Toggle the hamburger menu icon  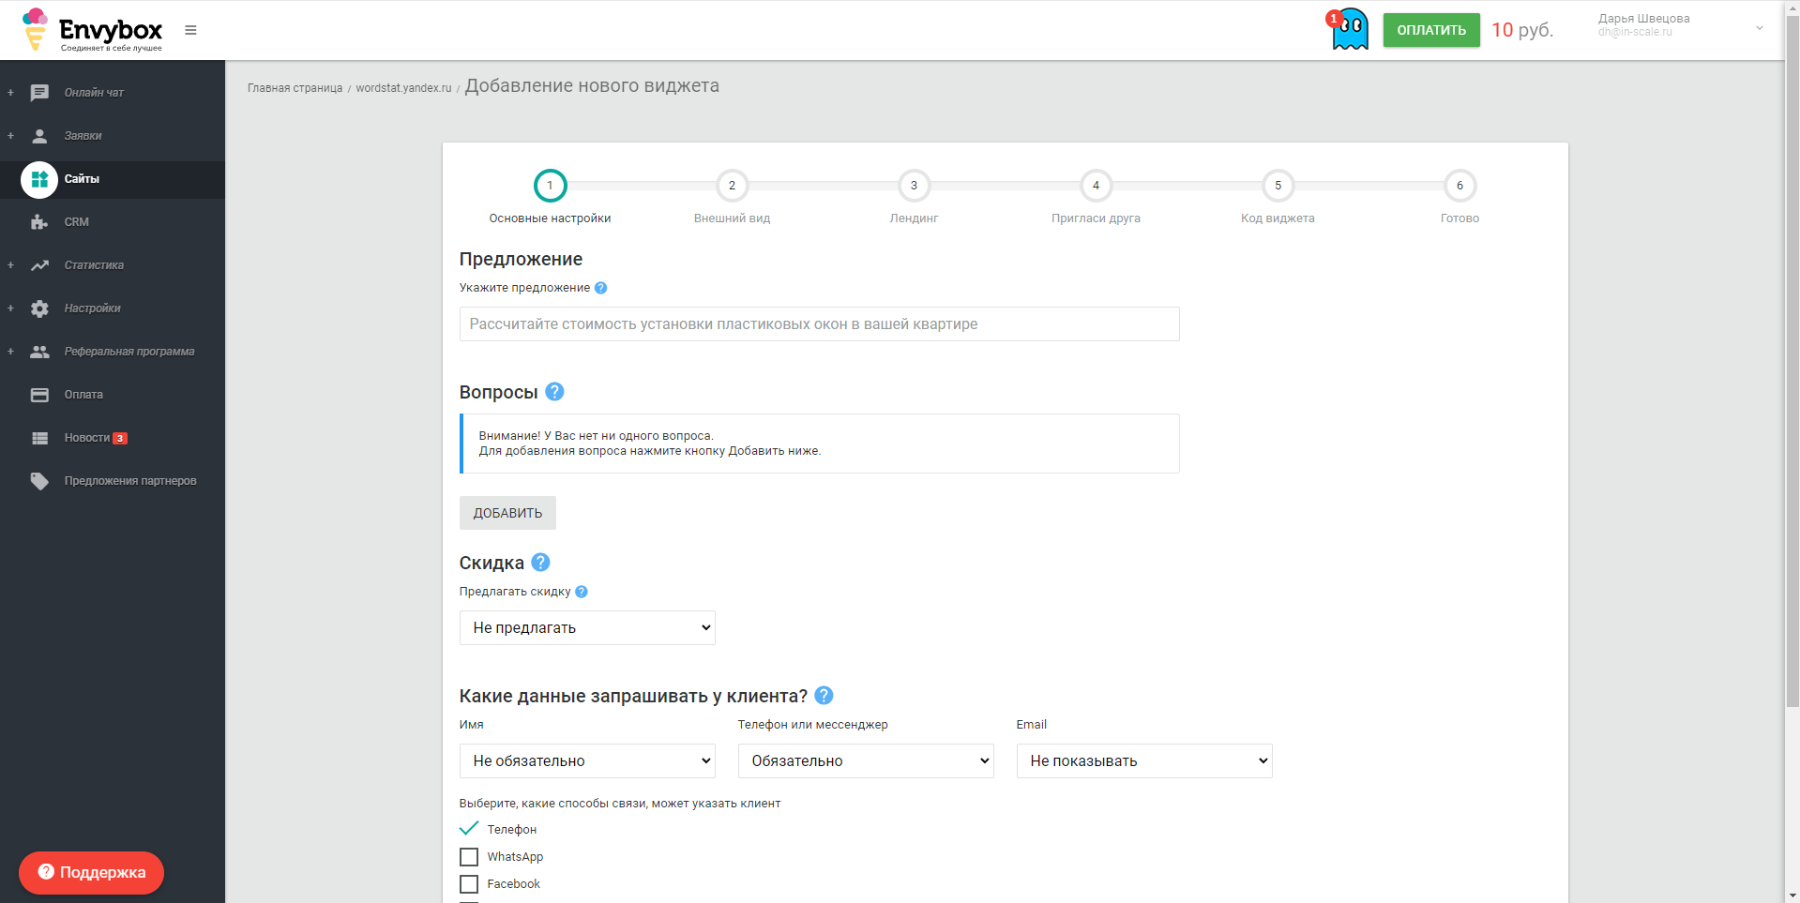190,30
